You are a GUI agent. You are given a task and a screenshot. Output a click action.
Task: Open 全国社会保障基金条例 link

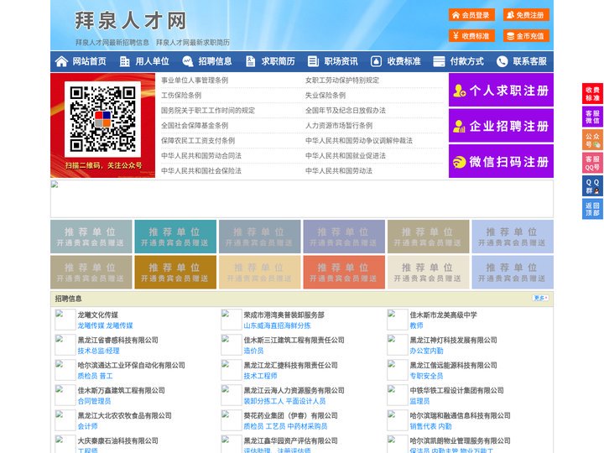(x=195, y=125)
